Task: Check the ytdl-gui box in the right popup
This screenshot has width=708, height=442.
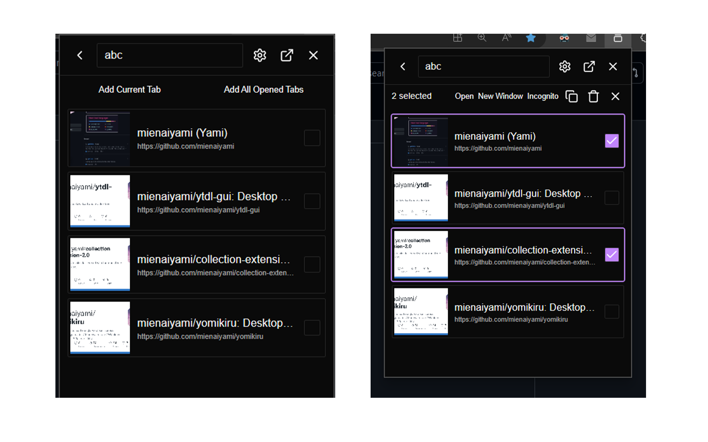Action: point(612,198)
